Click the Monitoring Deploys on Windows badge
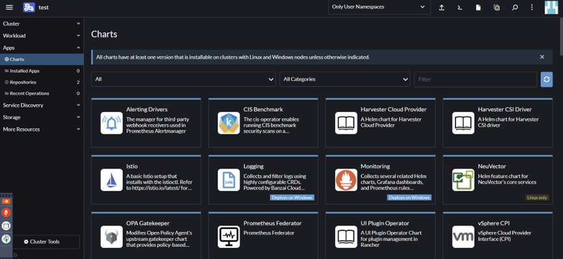Screen dimensions: 563x259 click(409, 197)
